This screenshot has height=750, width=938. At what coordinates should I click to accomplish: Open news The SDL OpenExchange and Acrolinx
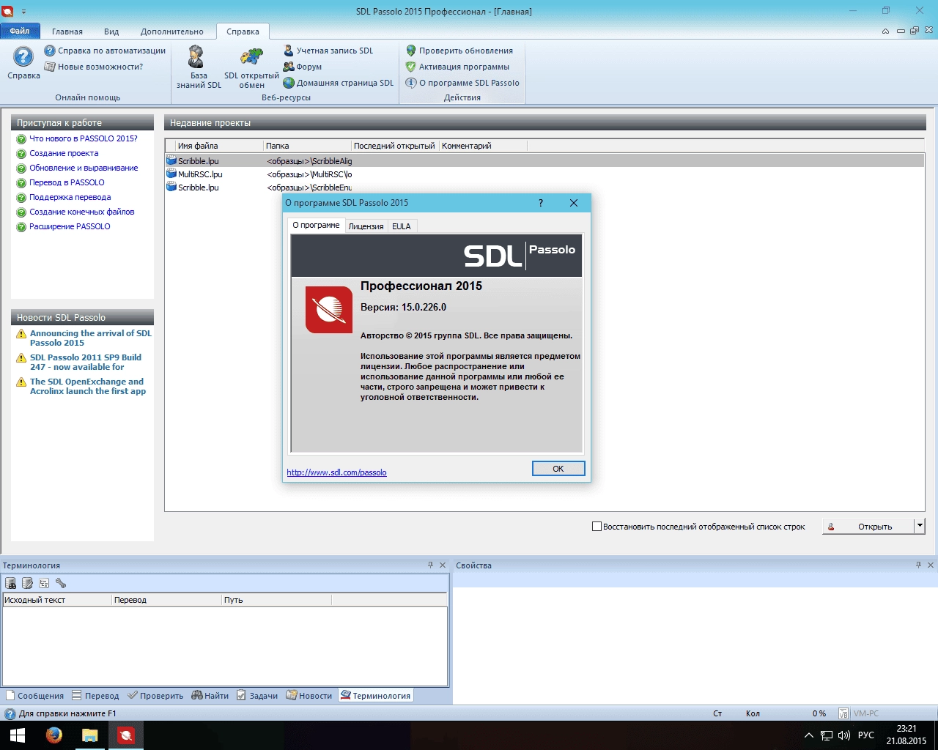click(88, 386)
